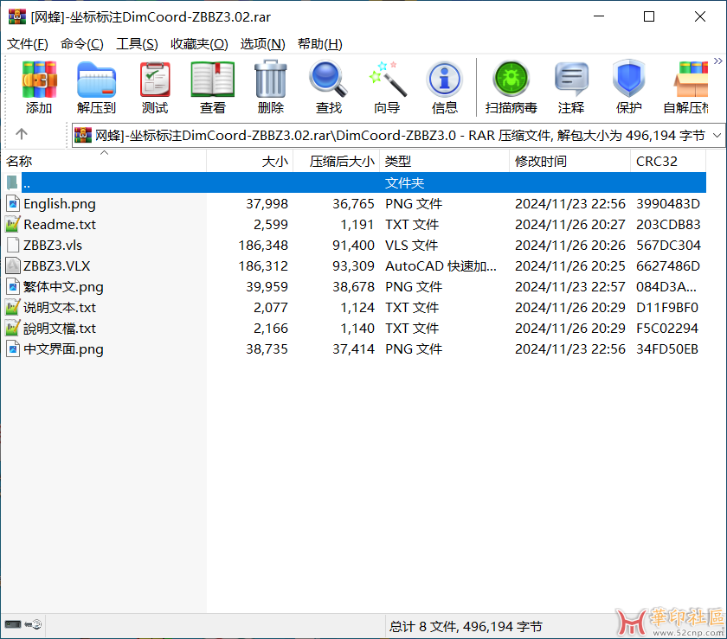Click the size value 186,348
727x639 pixels.
point(263,245)
